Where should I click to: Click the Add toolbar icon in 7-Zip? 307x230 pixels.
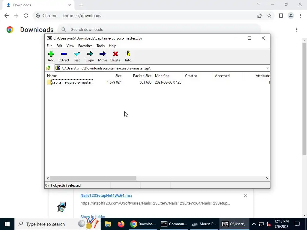point(51,56)
